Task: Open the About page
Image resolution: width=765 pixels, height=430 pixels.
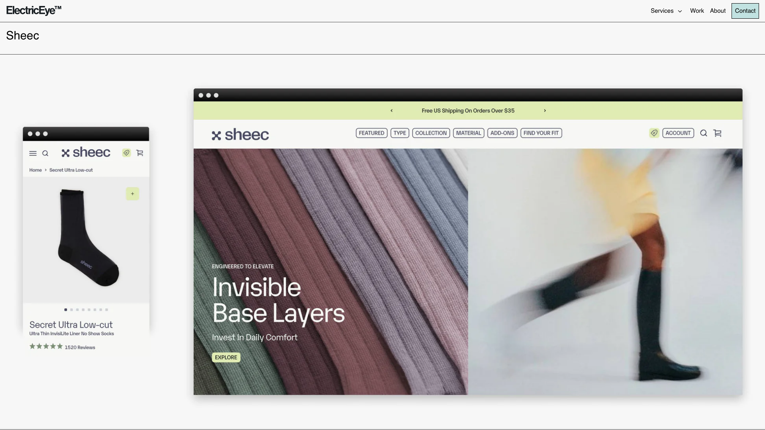Action: (718, 11)
